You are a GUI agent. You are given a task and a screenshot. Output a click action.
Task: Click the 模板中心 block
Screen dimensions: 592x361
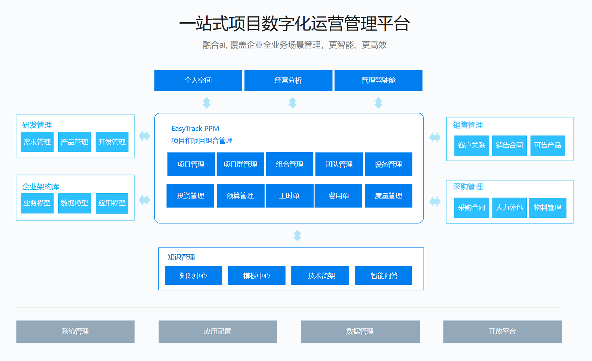tap(257, 276)
